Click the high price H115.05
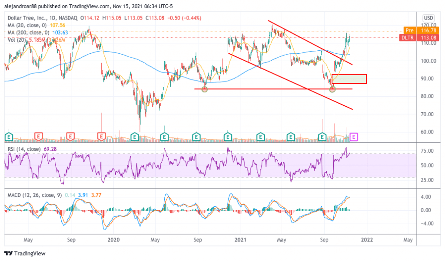 click(x=112, y=18)
